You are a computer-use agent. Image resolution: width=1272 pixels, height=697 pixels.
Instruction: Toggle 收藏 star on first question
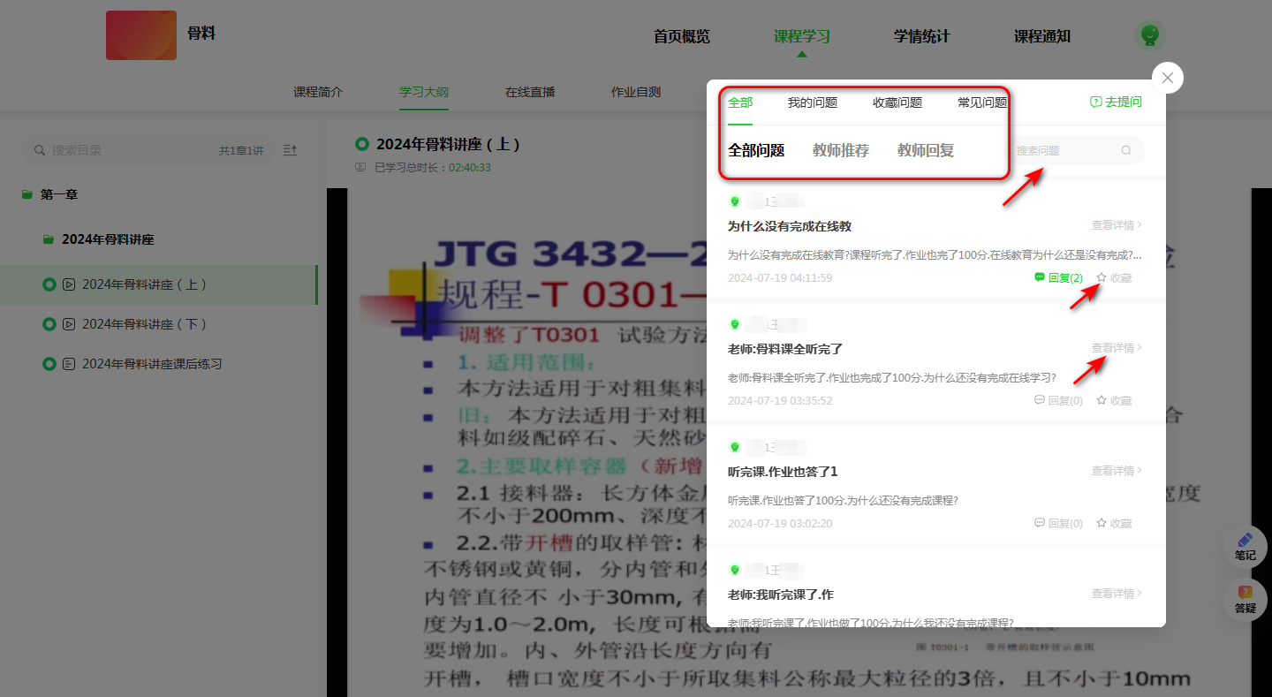coord(1114,278)
